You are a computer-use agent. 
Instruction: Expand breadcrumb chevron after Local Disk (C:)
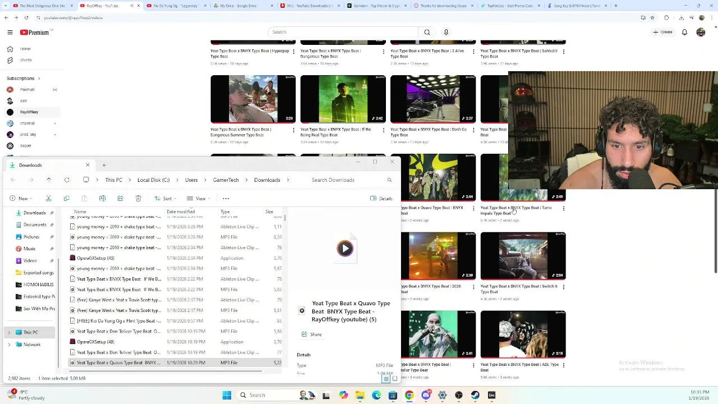(177, 180)
